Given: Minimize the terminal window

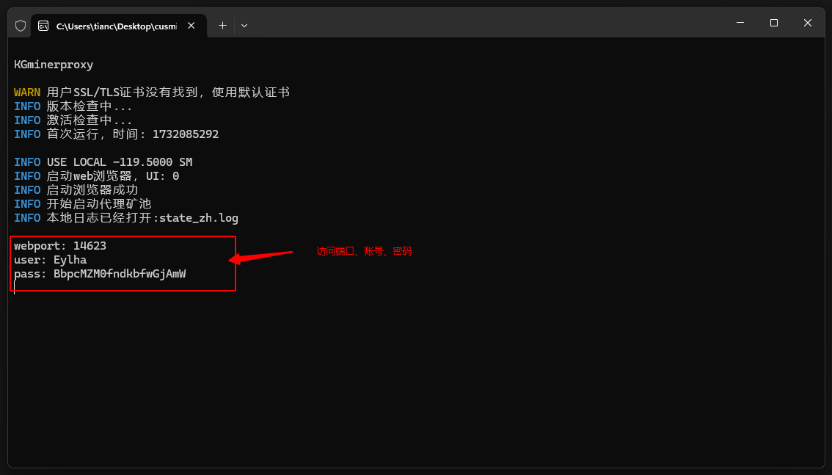Looking at the screenshot, I should pyautogui.click(x=740, y=23).
